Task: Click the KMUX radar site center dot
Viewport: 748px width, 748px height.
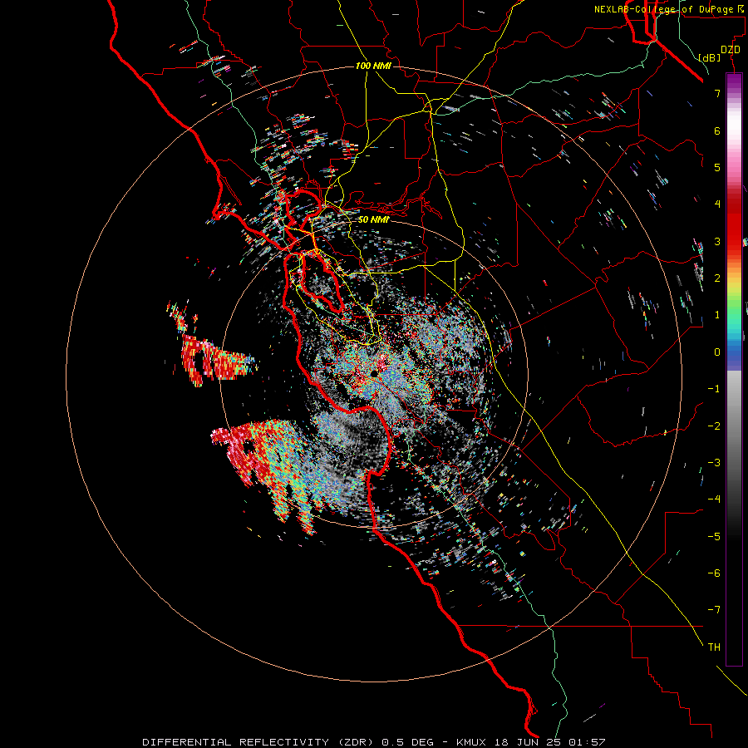Action: pyautogui.click(x=374, y=372)
